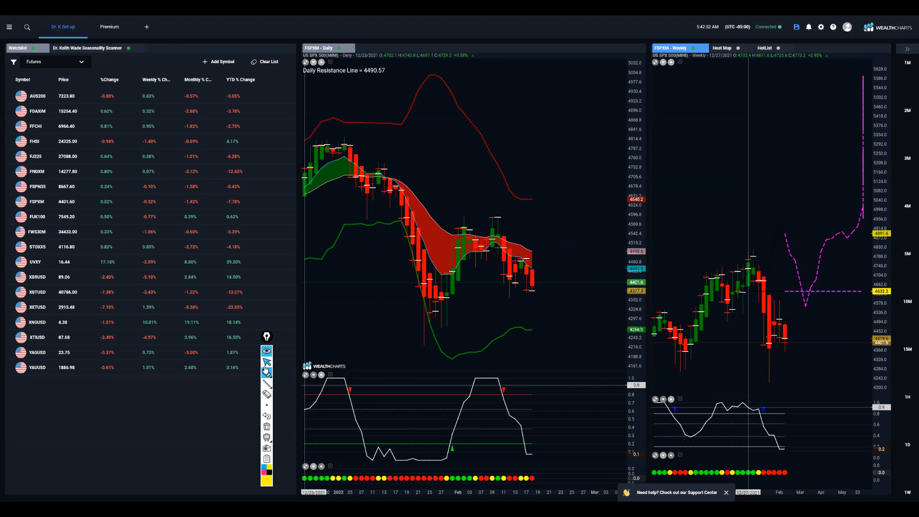
Task: Click the Add Symbol button
Action: [x=218, y=62]
